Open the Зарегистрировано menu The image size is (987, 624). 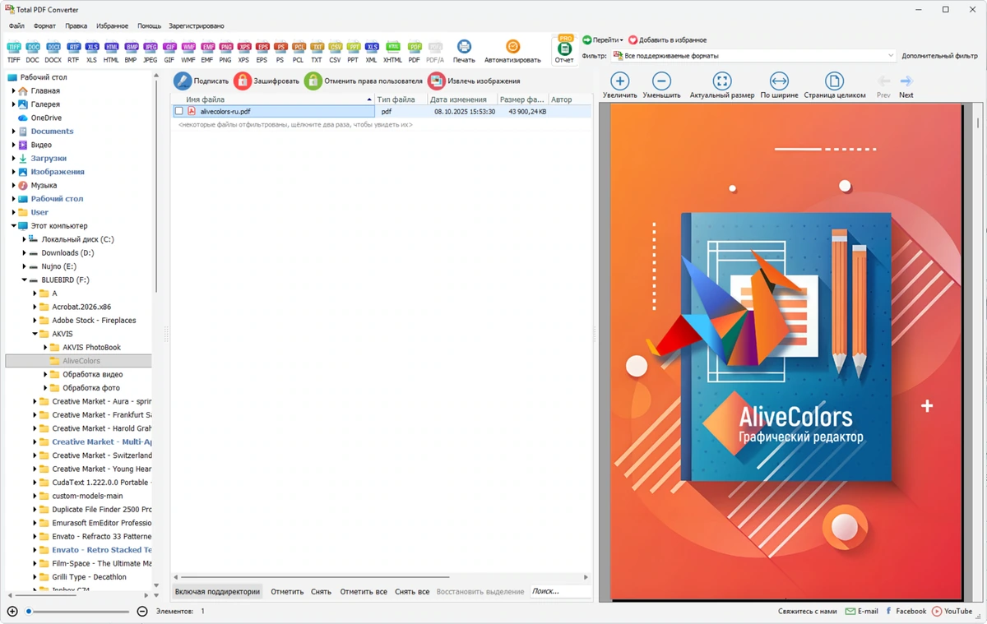[x=196, y=25]
